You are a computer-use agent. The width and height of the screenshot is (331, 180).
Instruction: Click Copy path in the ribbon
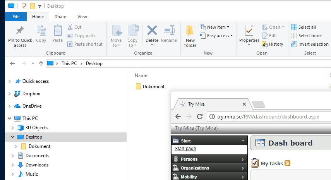point(81,36)
